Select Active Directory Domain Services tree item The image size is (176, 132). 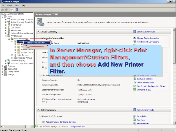coord(22,22)
